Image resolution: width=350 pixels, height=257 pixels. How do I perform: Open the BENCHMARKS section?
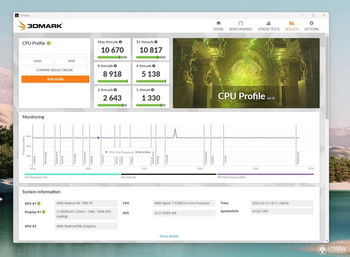click(x=241, y=26)
